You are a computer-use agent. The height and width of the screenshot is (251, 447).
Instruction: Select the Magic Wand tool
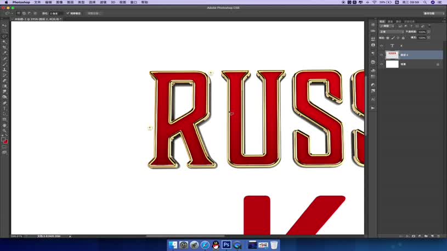tap(4, 42)
